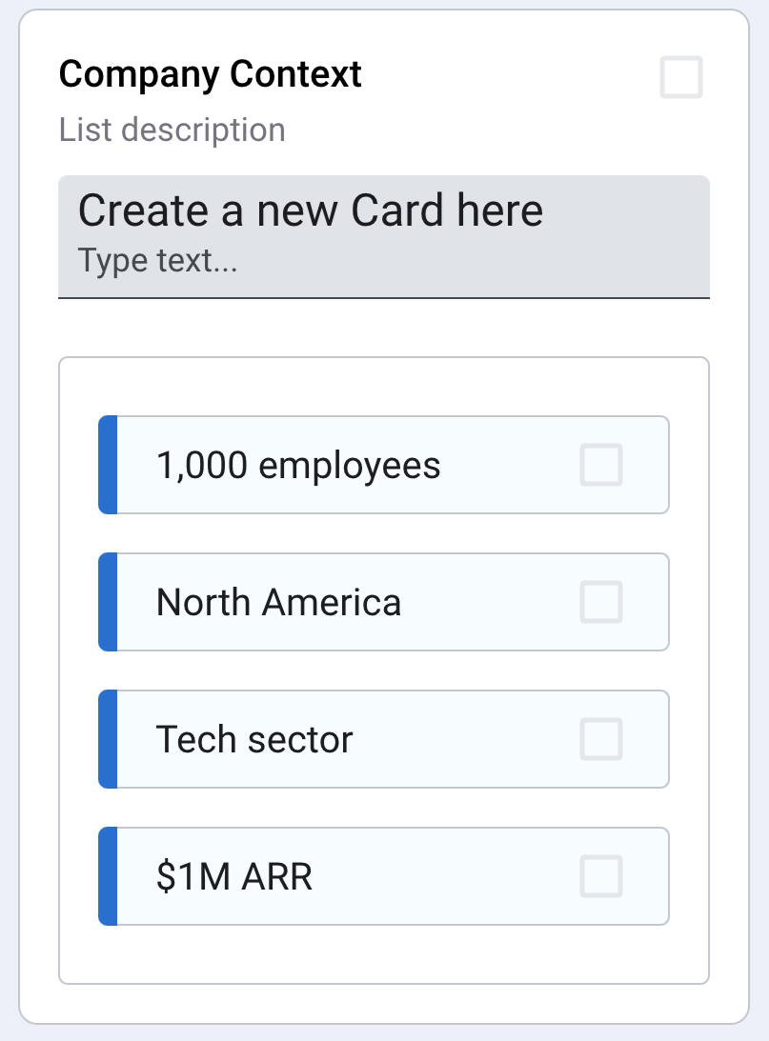
Task: Click the 'Type text...' placeholder
Action: point(158,261)
